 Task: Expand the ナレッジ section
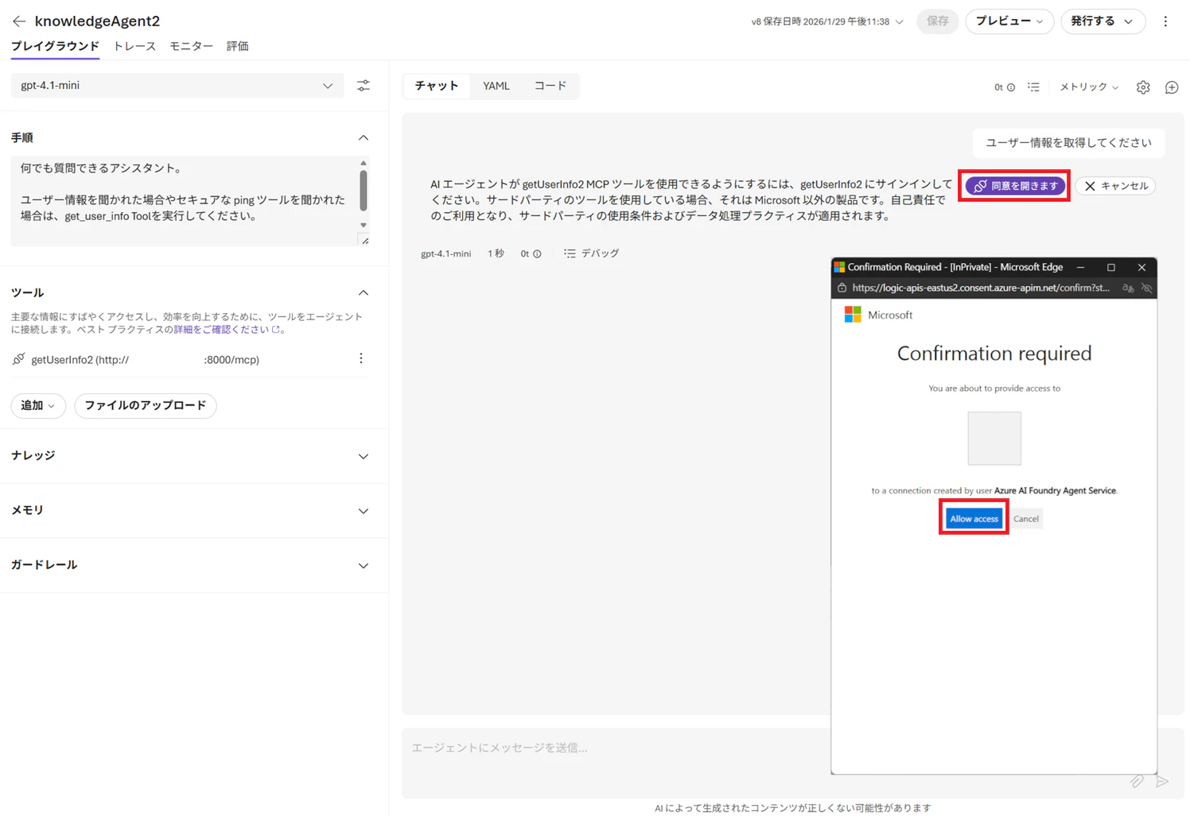[x=364, y=457]
